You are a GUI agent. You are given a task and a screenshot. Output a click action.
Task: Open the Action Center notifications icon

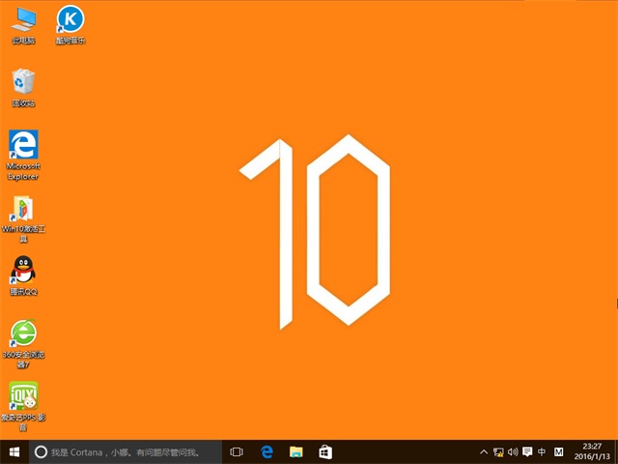[x=527, y=451]
